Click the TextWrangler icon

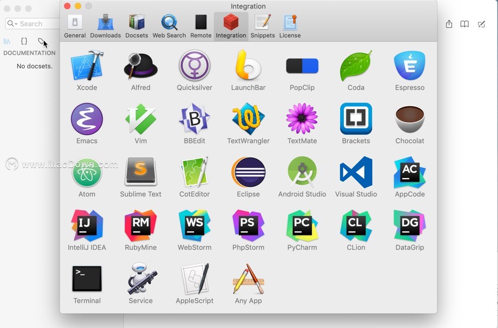coord(248,119)
